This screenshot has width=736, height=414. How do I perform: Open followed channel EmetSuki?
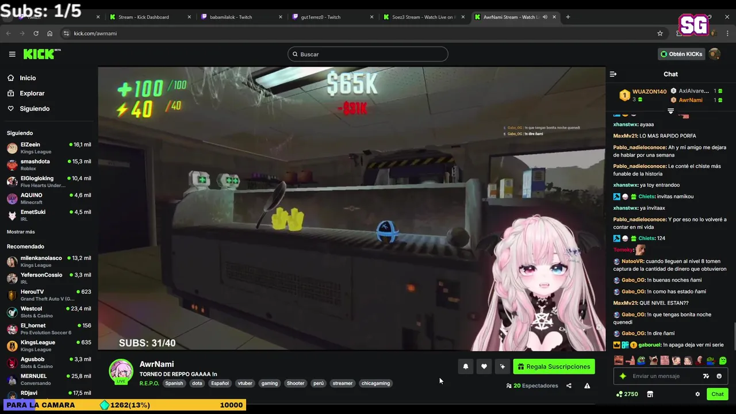[x=49, y=215]
